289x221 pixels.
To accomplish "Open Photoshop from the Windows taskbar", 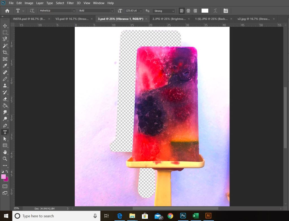I will point(183,216).
